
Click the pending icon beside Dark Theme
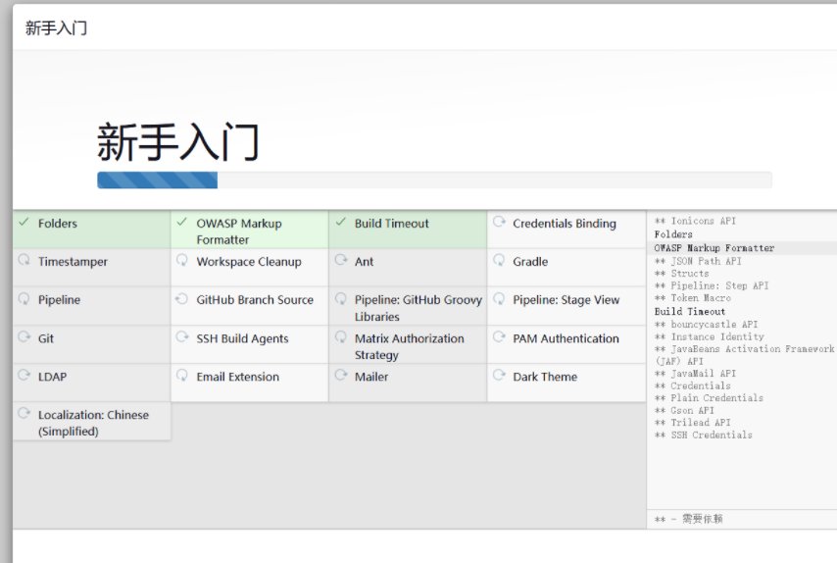499,375
